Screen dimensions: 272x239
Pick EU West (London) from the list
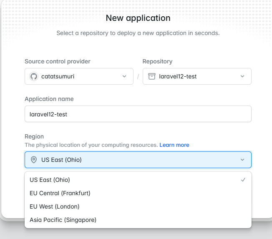(55, 206)
